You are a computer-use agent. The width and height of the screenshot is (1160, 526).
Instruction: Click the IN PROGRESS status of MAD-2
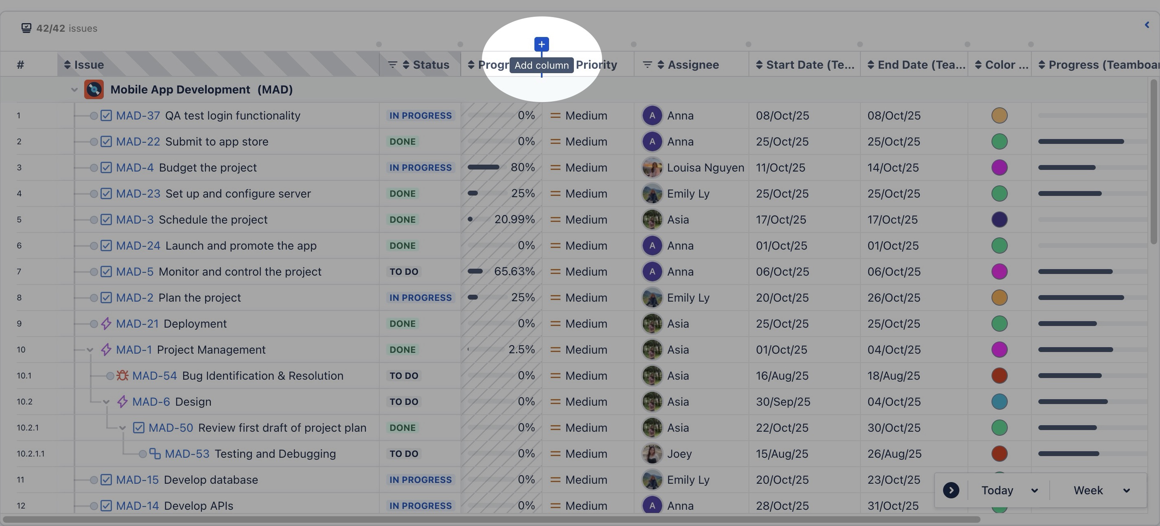(x=420, y=298)
